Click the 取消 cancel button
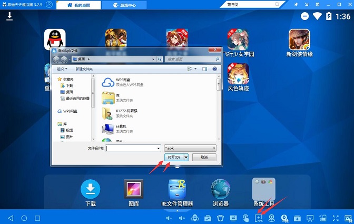The width and height of the screenshot is (354, 224). (x=204, y=157)
